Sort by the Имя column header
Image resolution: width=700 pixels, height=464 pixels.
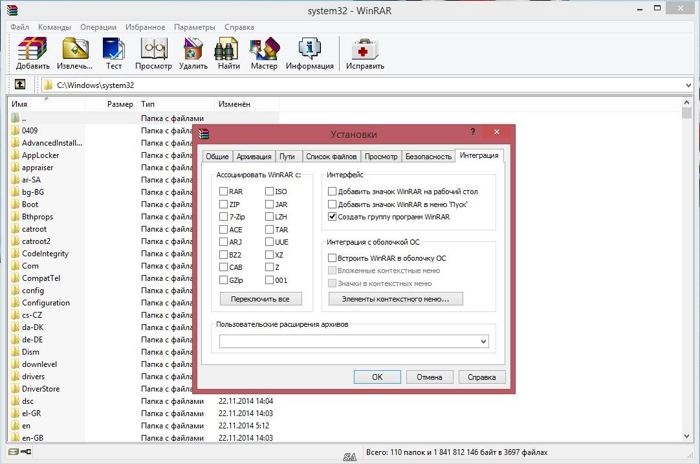[x=47, y=104]
